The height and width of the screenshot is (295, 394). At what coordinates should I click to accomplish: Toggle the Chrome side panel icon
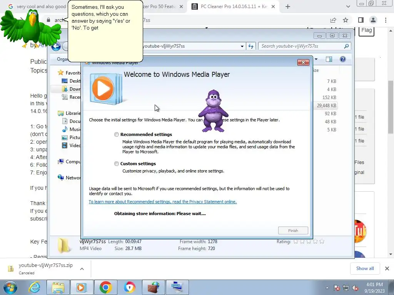pyautogui.click(x=361, y=20)
